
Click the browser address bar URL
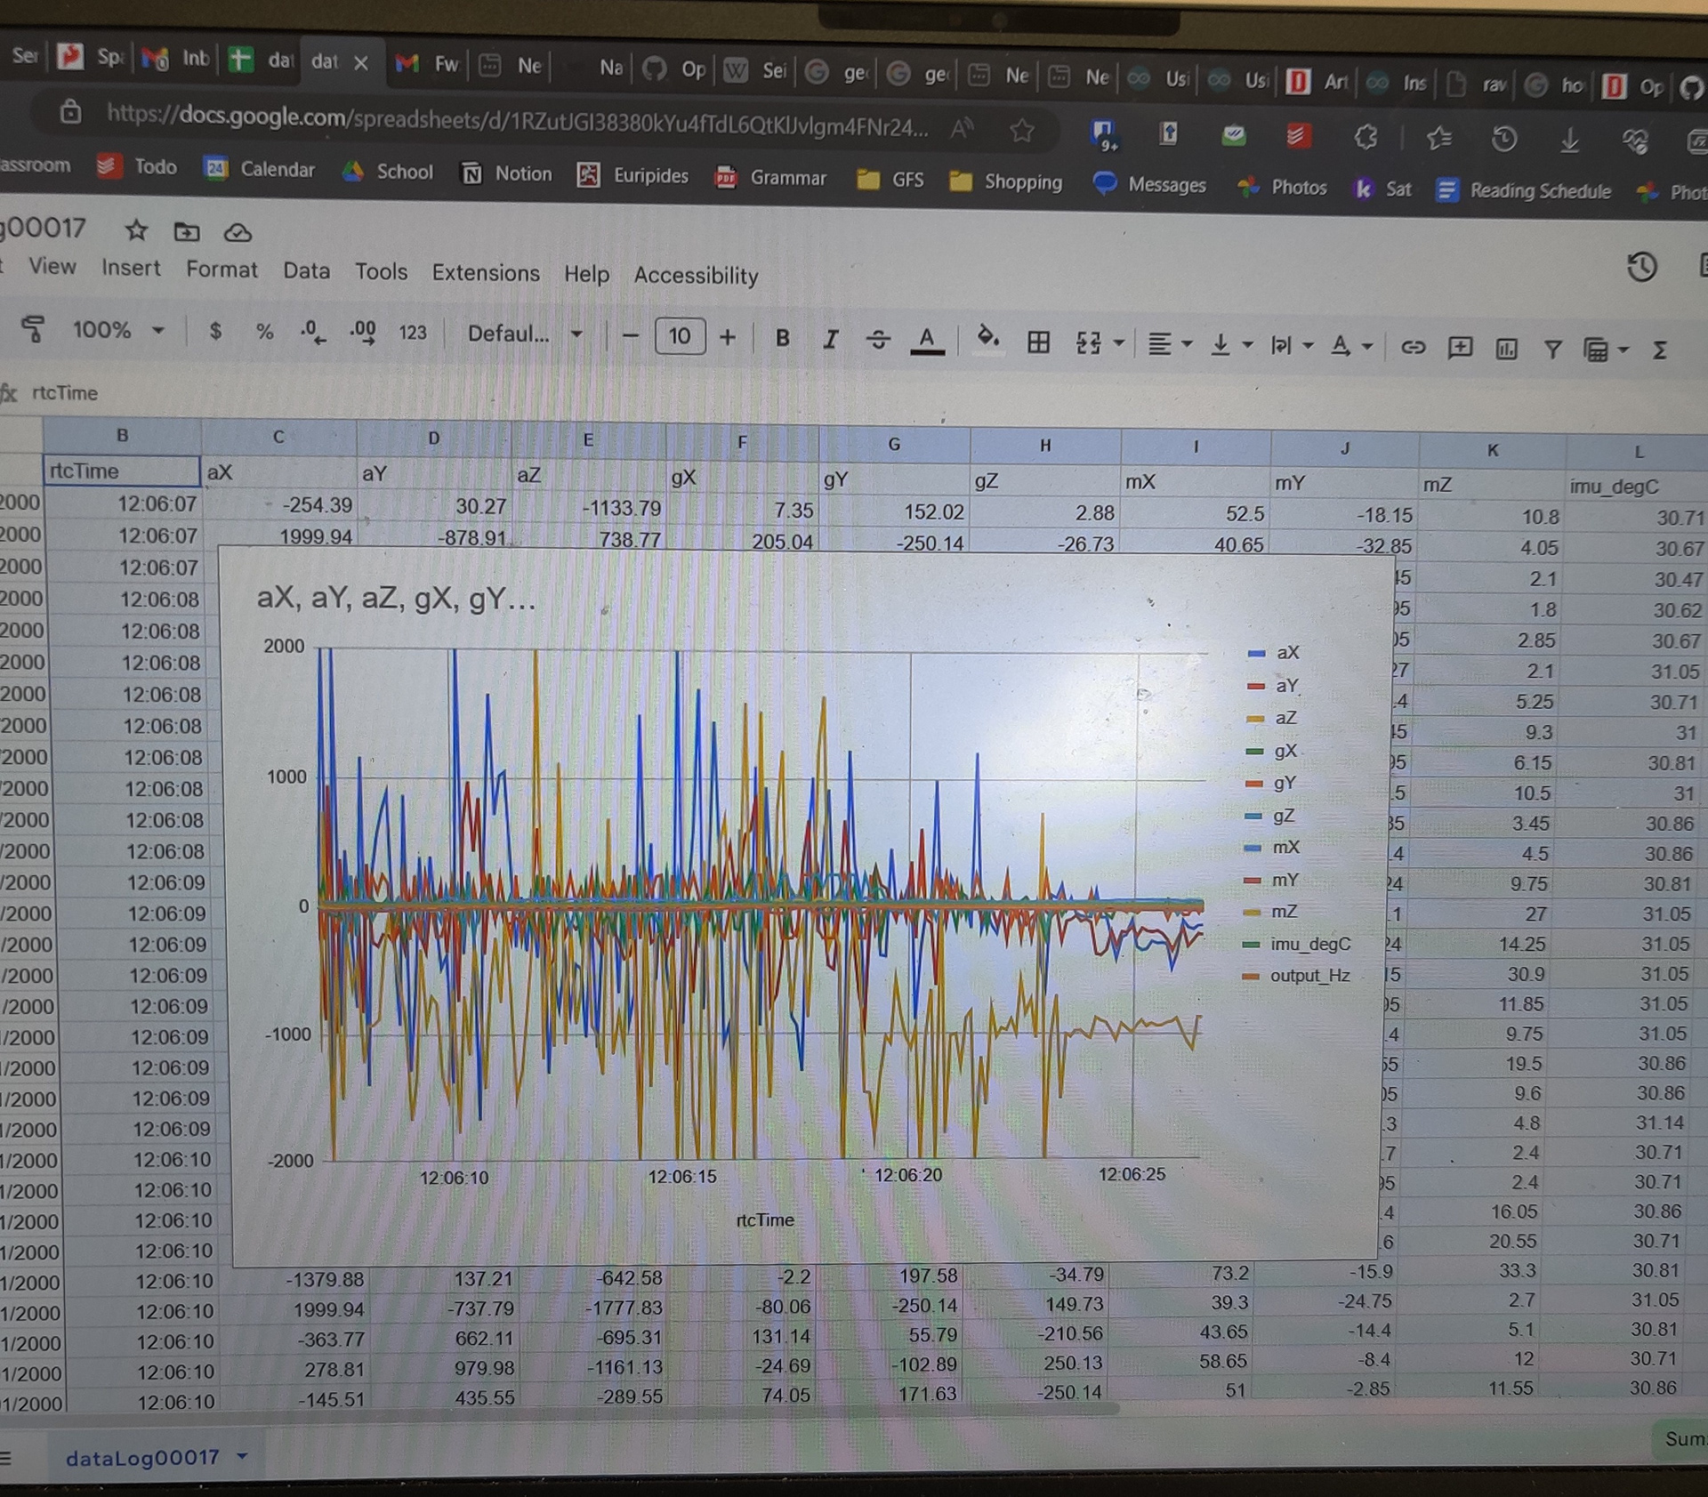516,118
